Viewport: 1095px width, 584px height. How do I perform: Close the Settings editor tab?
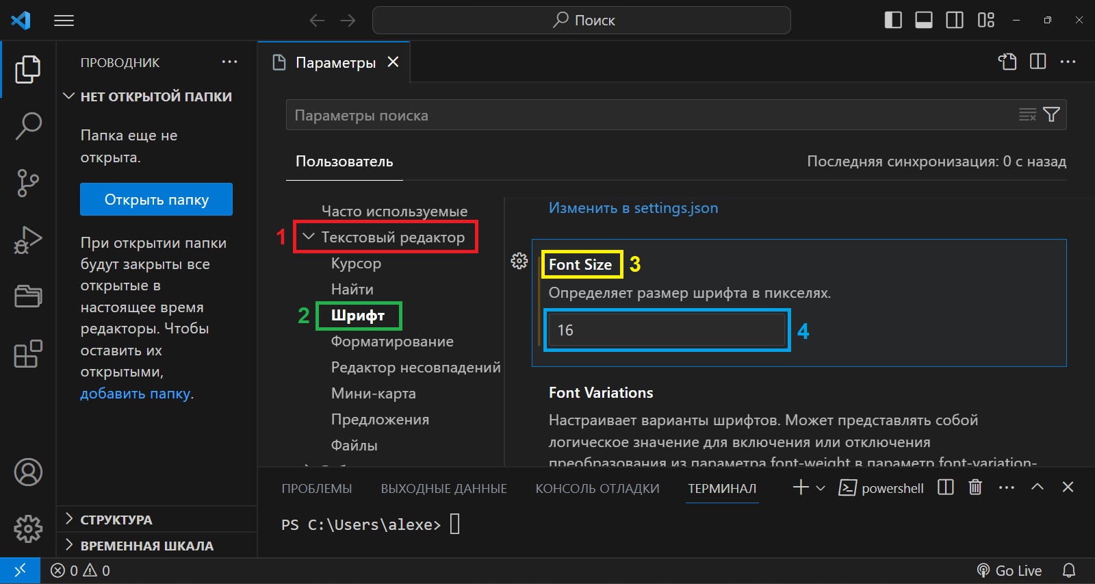pos(394,62)
